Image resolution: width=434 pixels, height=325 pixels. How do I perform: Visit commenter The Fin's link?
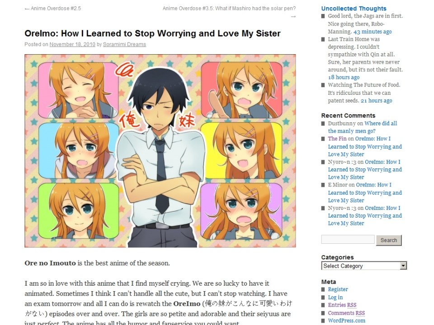pos(337,139)
